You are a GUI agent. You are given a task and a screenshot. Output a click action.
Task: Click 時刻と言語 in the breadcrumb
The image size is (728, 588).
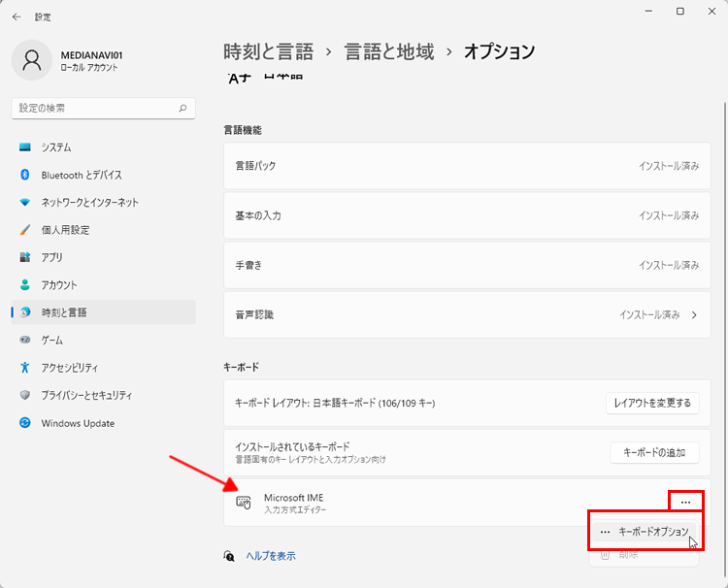coord(268,51)
